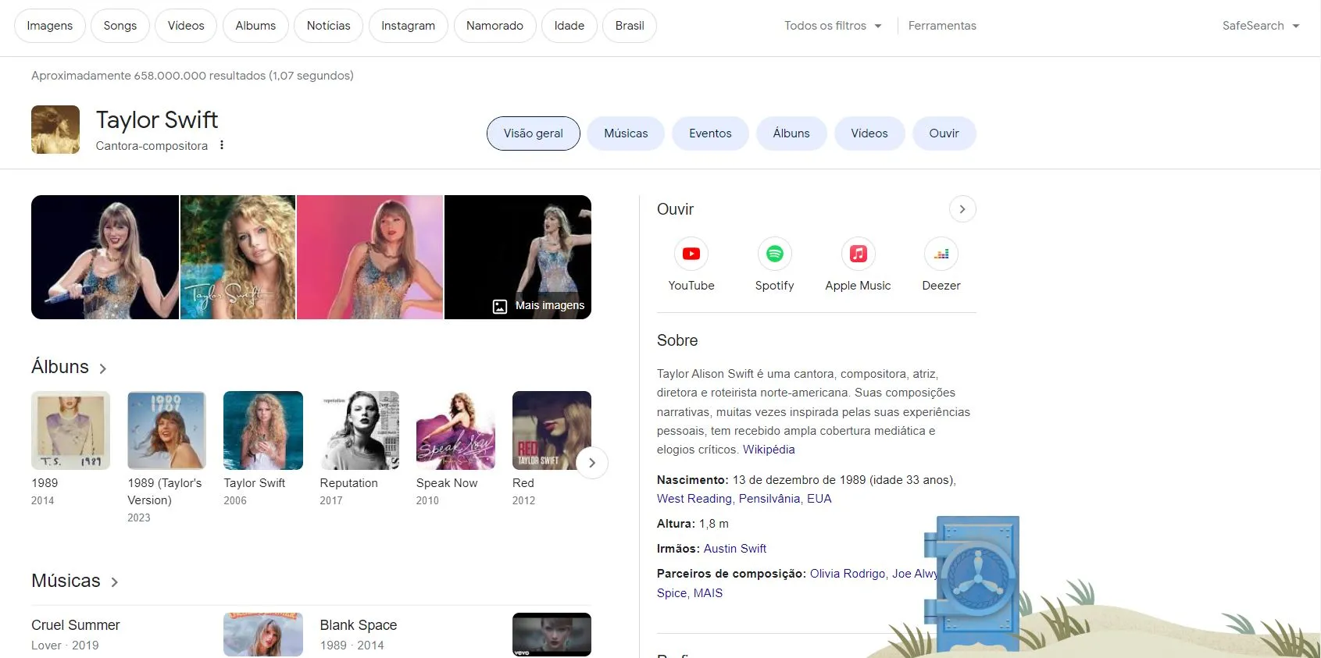Open Taylor Swift profile thumbnail
Image resolution: width=1321 pixels, height=658 pixels.
tap(55, 130)
